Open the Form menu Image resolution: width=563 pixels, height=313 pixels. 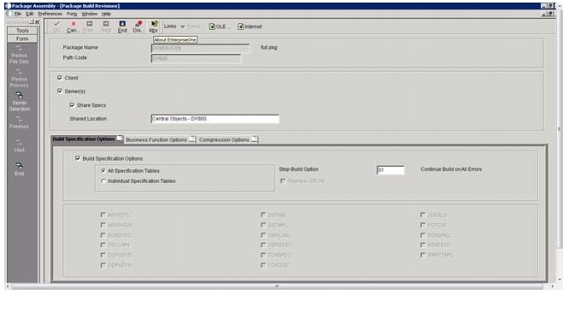click(x=72, y=14)
